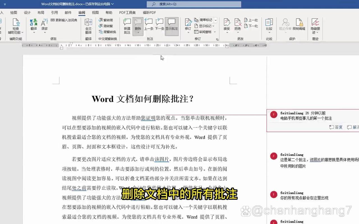Click the commented text 该图片 in paragraph two
This screenshot has width=359, height=224.
click(x=162, y=159)
